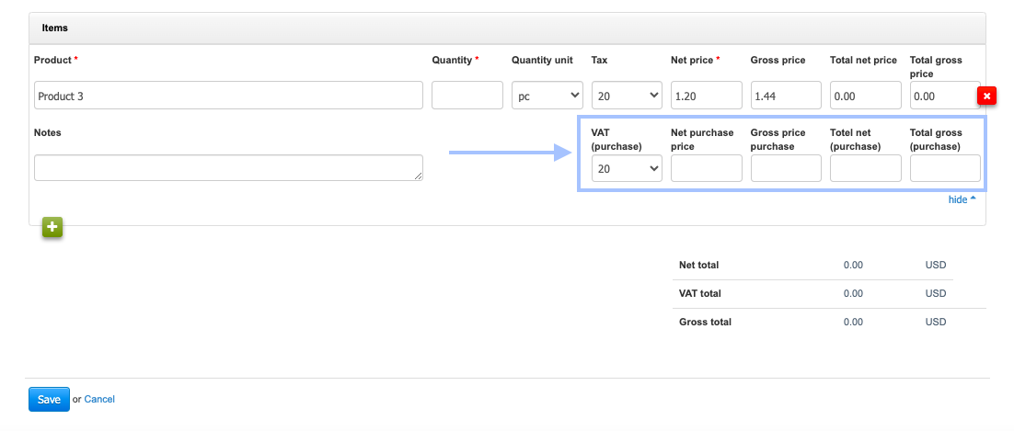Click the blue Save button
1014x431 pixels.
pyautogui.click(x=49, y=400)
